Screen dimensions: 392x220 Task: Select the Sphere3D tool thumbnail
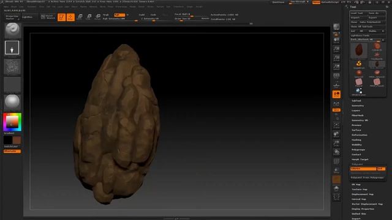pos(359,73)
